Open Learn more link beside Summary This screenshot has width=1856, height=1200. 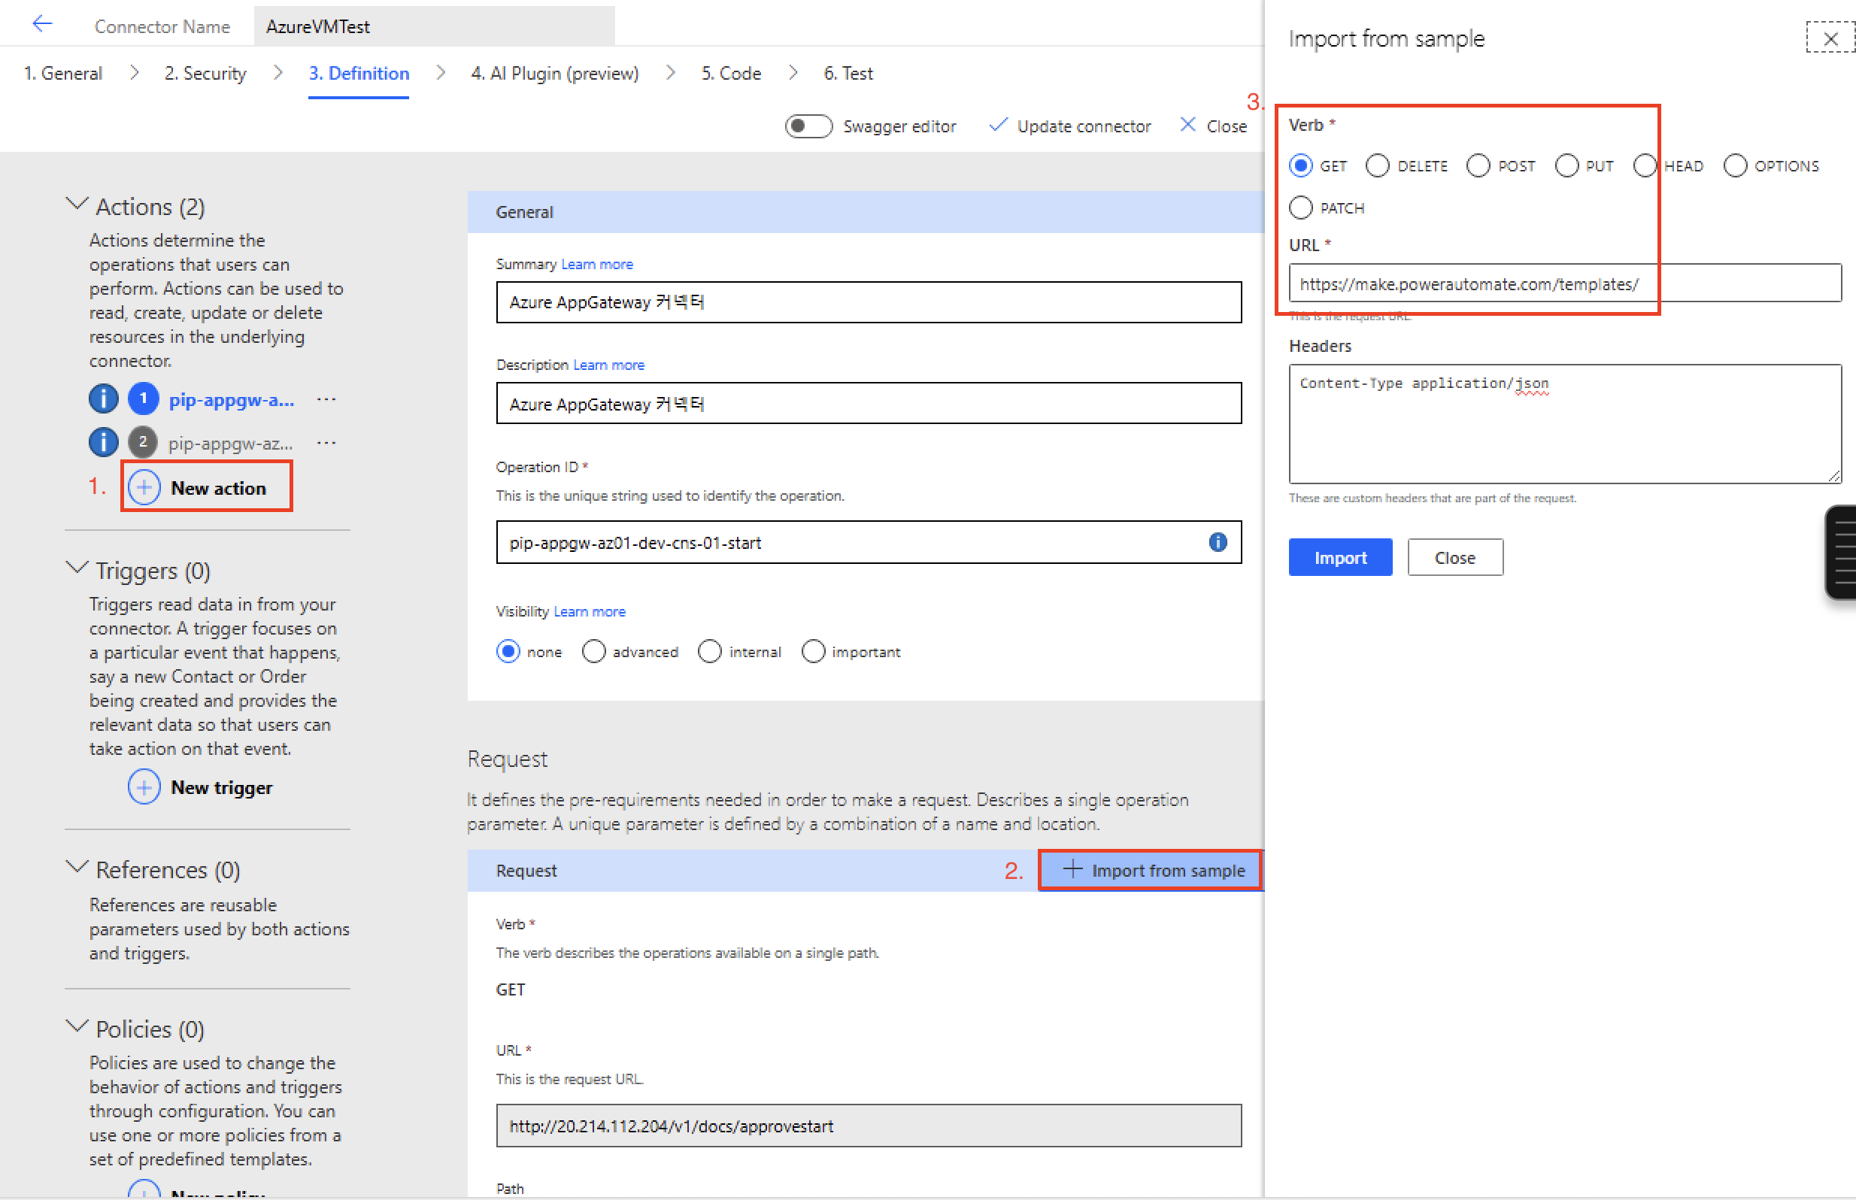click(x=597, y=264)
